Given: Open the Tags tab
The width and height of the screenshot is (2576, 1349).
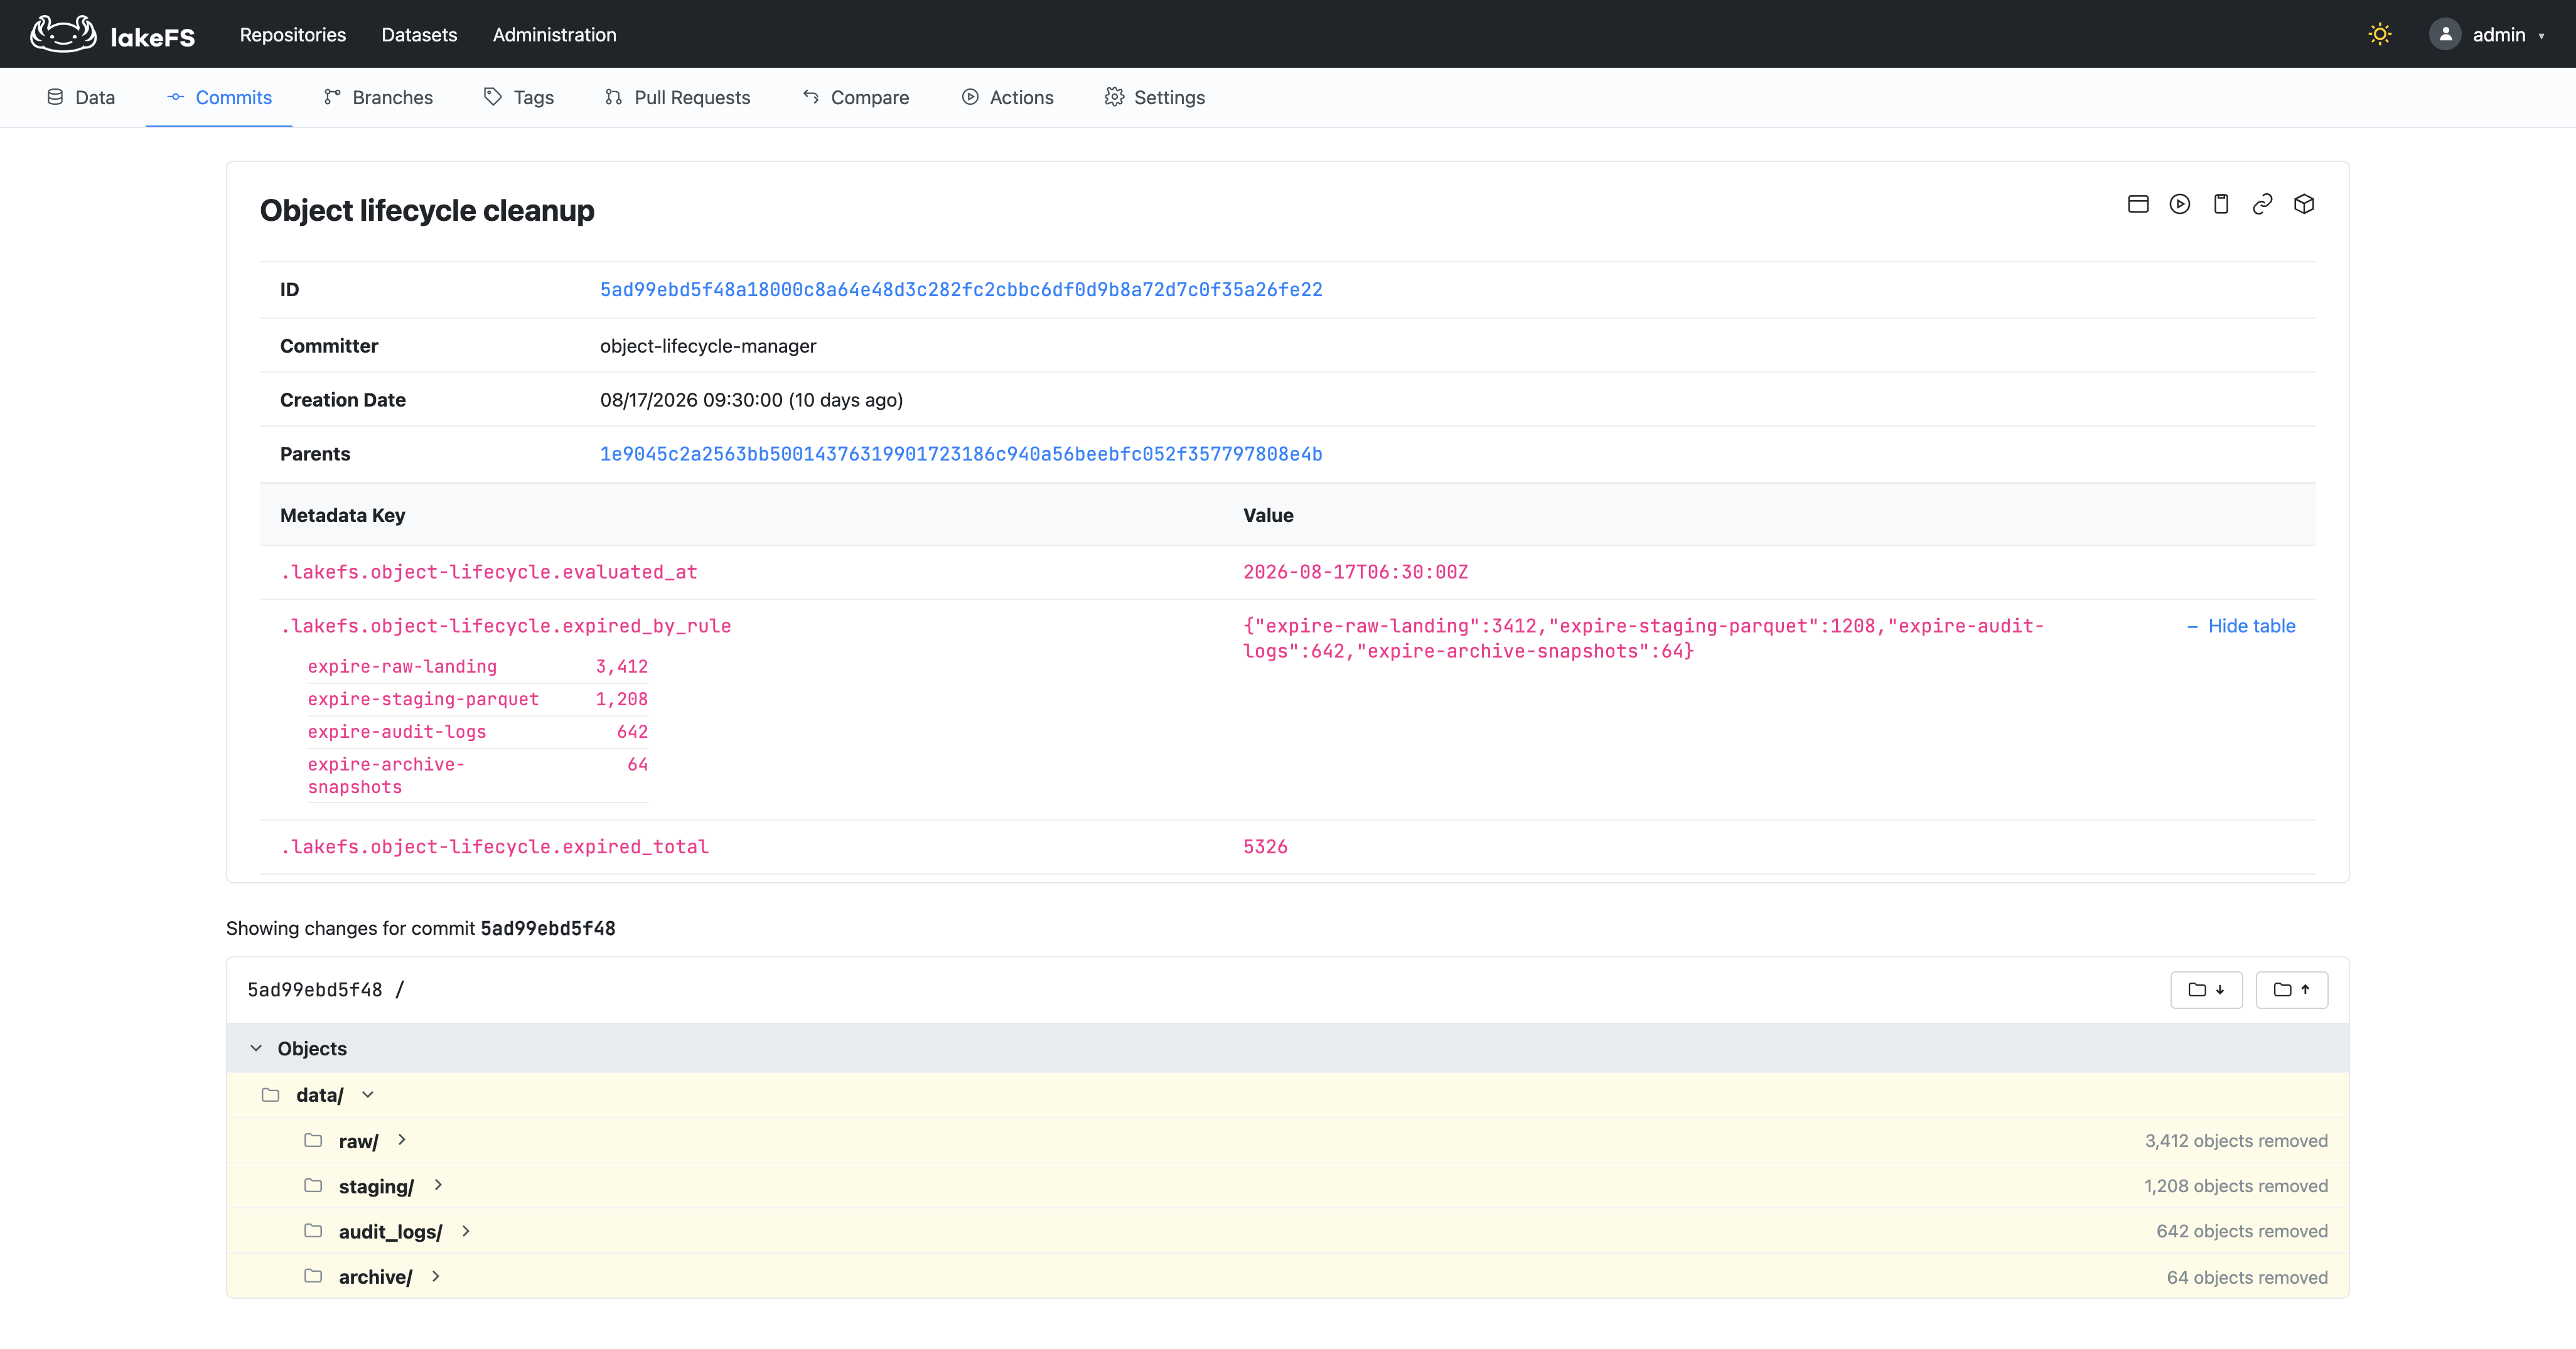Looking at the screenshot, I should tap(519, 97).
